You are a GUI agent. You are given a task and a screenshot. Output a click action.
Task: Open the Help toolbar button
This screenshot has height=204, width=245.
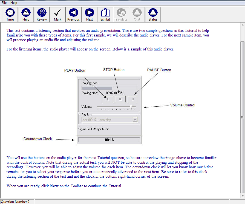[26, 15]
